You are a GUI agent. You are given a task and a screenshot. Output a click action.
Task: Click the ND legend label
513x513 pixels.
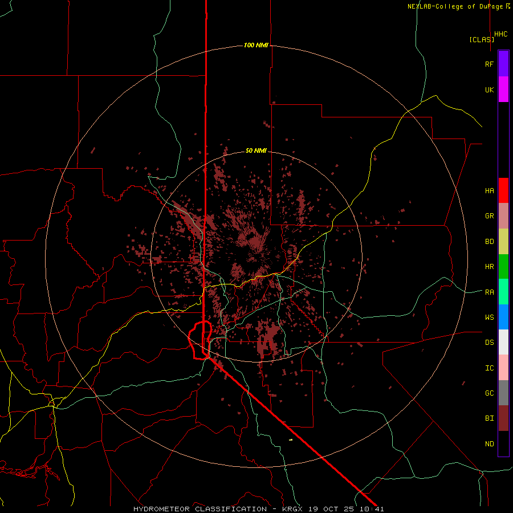[489, 443]
